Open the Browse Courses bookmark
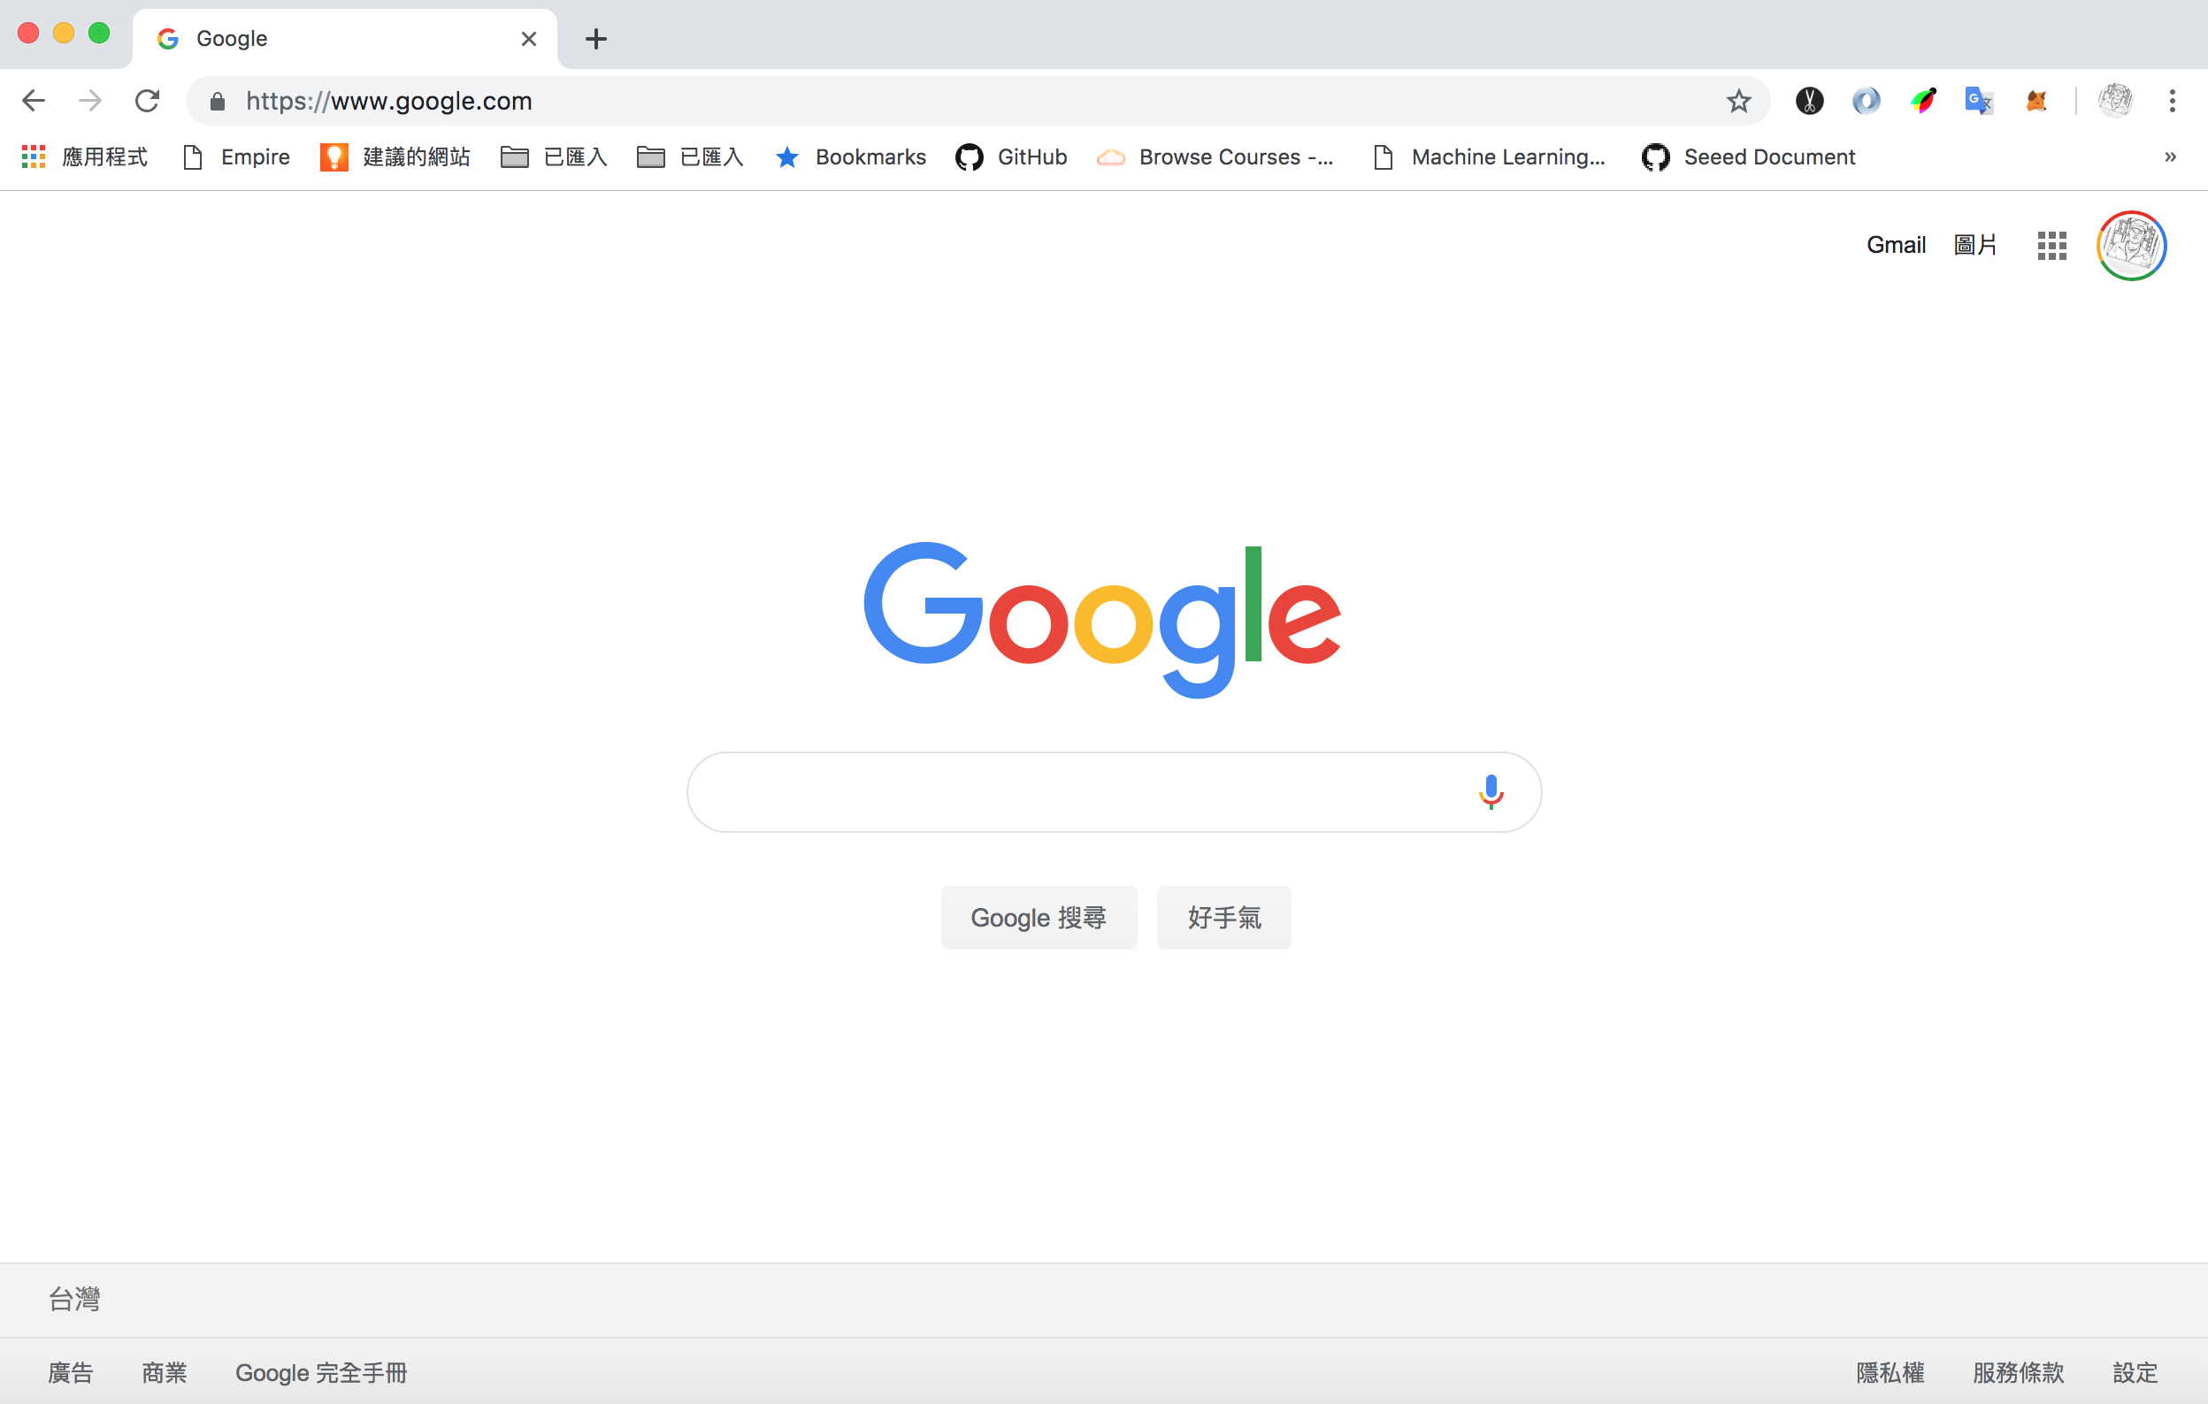The width and height of the screenshot is (2208, 1404). click(x=1215, y=157)
